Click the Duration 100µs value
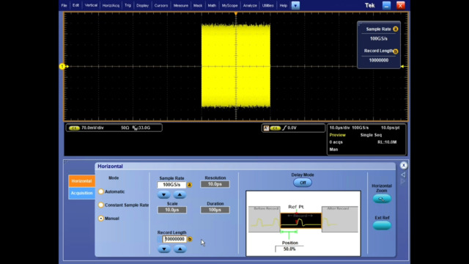 [215, 210]
